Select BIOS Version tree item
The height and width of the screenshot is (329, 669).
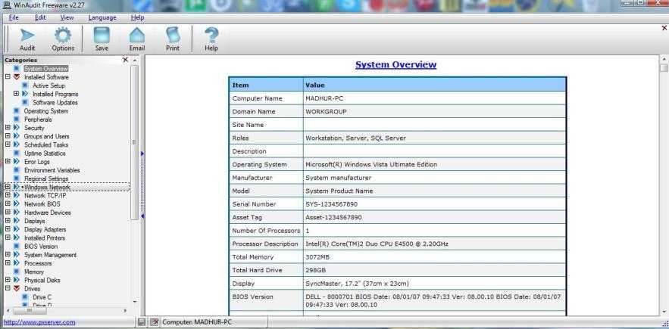(x=41, y=247)
